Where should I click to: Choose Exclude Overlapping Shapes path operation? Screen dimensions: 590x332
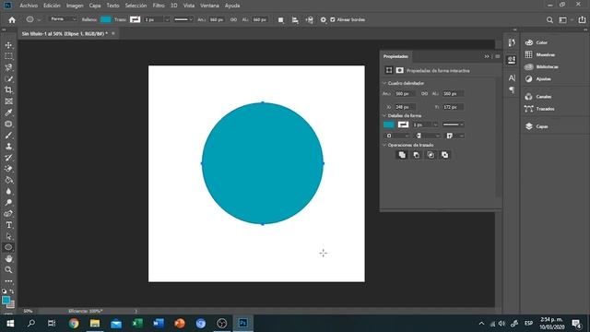tap(444, 155)
